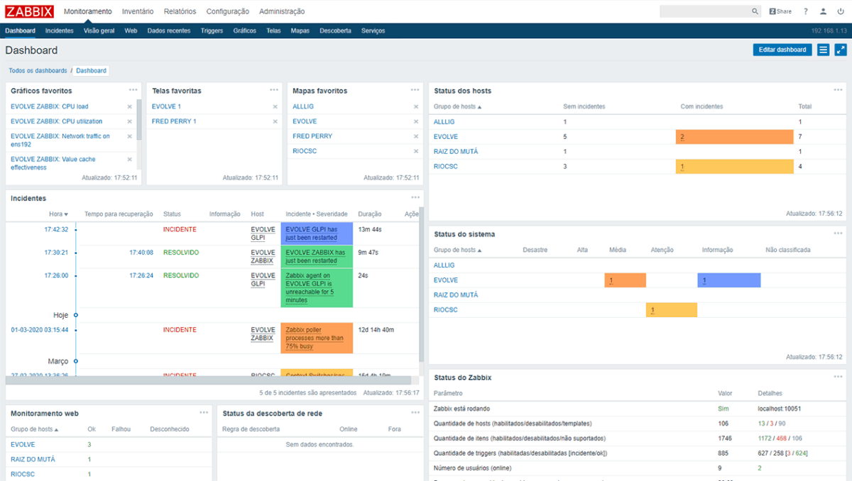Viewport: 852px width, 481px height.
Task: Remove FRED PERRY from favorite maps
Action: (416, 136)
